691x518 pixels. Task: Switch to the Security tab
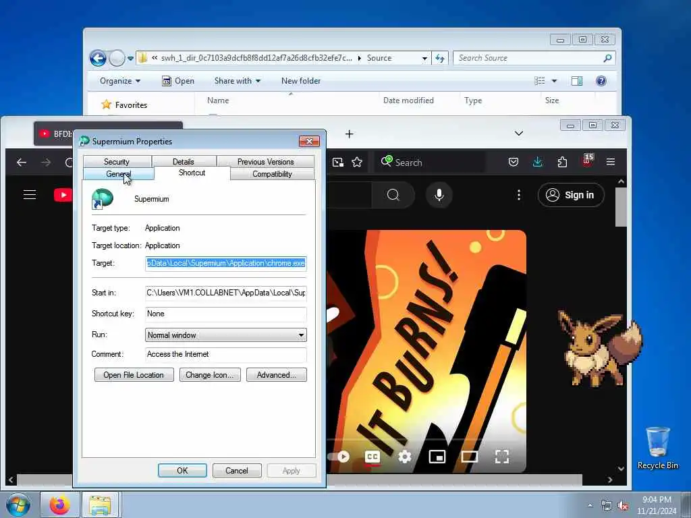pyautogui.click(x=117, y=162)
